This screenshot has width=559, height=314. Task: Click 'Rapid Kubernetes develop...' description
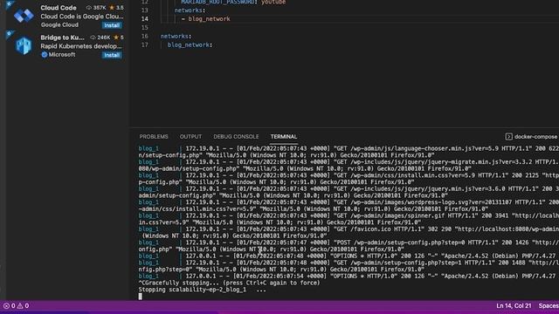(x=81, y=46)
